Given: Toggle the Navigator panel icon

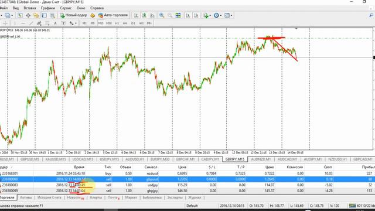Looking at the screenshot, I should pyautogui.click(x=36, y=15).
